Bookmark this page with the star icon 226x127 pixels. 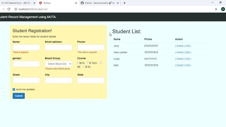click(216, 9)
